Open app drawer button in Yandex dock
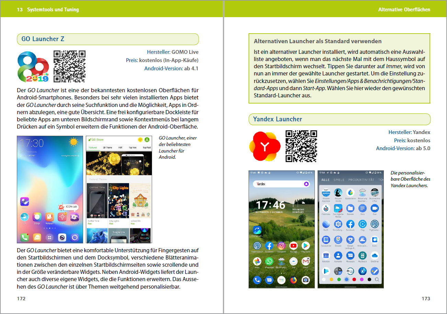 pyautogui.click(x=282, y=280)
